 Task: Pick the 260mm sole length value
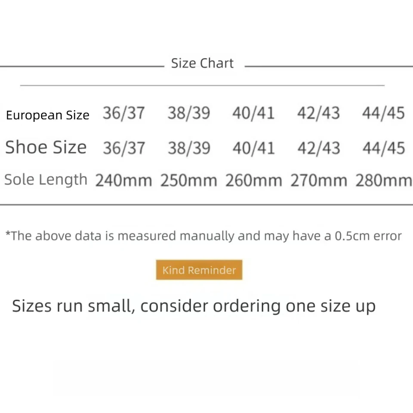click(254, 181)
